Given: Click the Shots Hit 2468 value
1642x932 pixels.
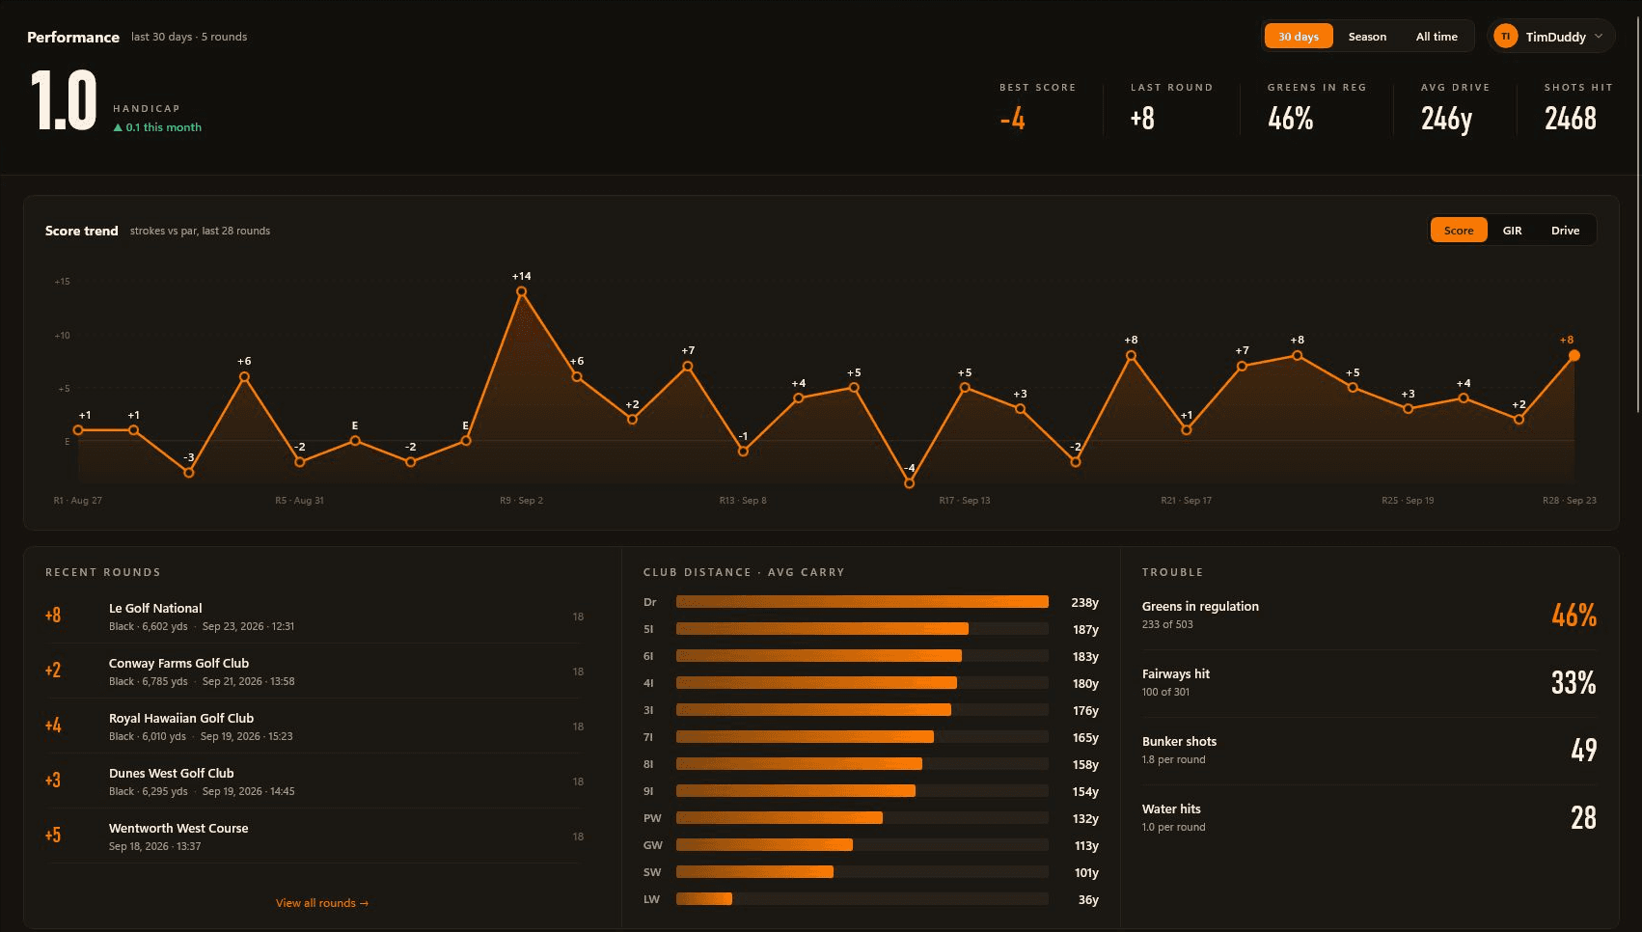Looking at the screenshot, I should pyautogui.click(x=1571, y=119).
